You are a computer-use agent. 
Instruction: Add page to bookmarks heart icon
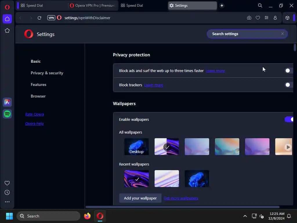[258, 18]
